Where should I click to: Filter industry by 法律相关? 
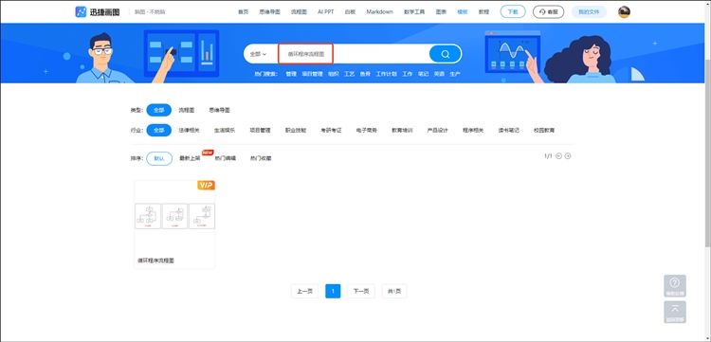click(189, 130)
